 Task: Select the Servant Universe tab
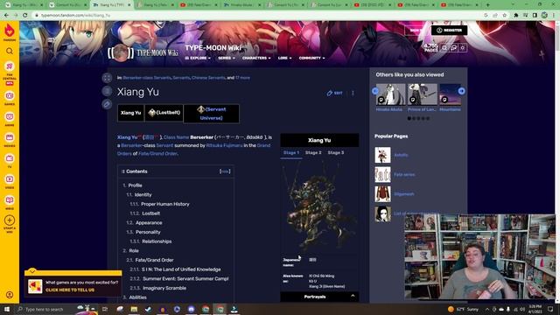211,114
